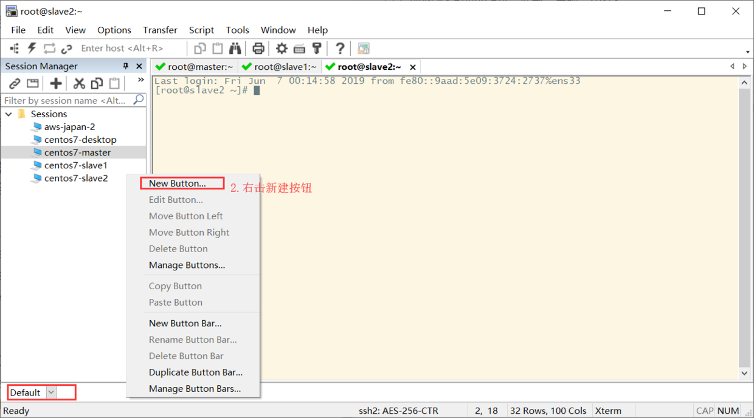754x418 pixels.
Task: Open the Options menu
Action: point(114,30)
